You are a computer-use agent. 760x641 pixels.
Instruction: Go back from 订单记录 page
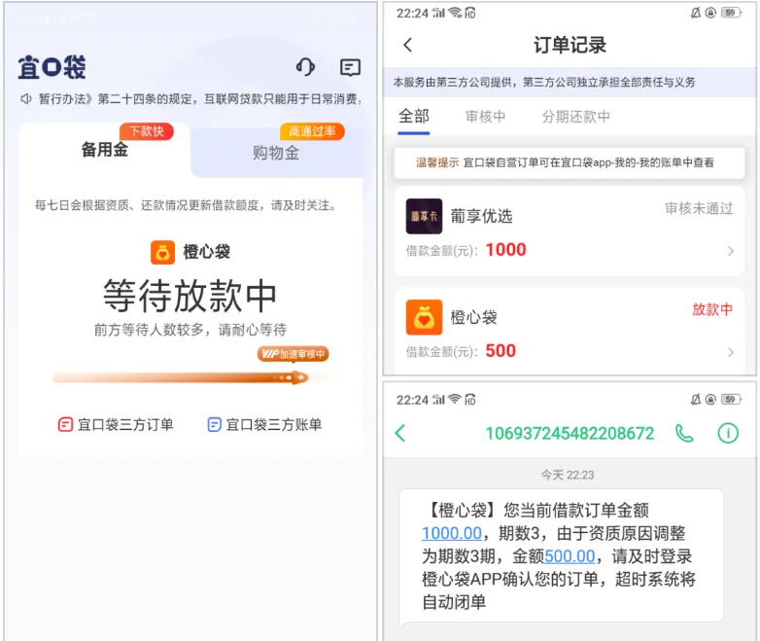pos(408,45)
